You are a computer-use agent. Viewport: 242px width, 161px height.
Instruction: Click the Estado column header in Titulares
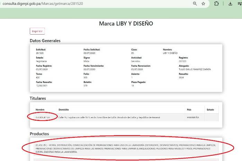tap(210, 110)
